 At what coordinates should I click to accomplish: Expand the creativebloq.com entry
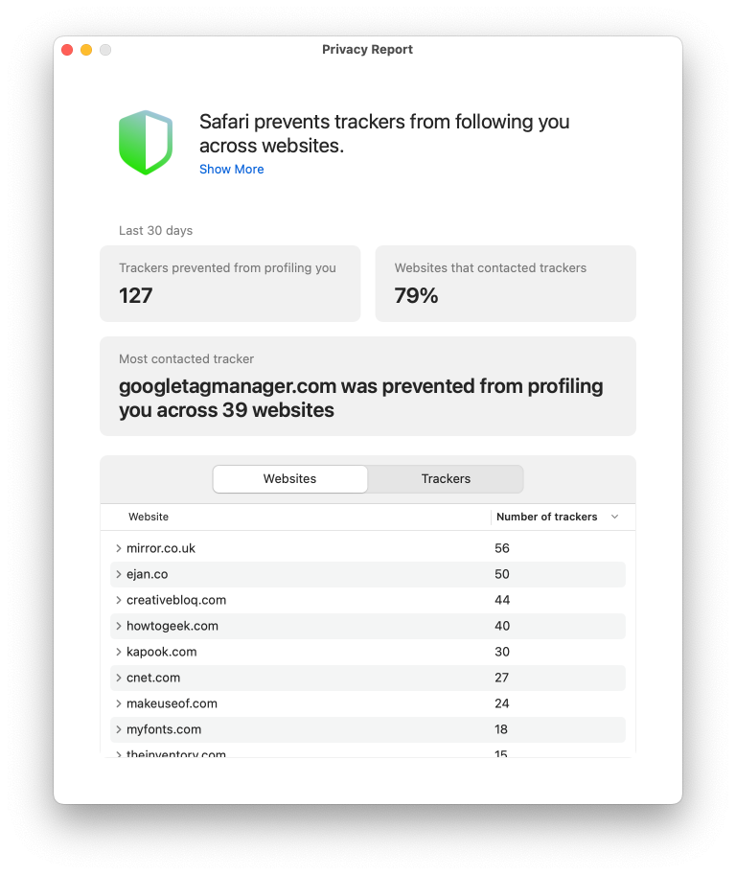click(x=119, y=600)
